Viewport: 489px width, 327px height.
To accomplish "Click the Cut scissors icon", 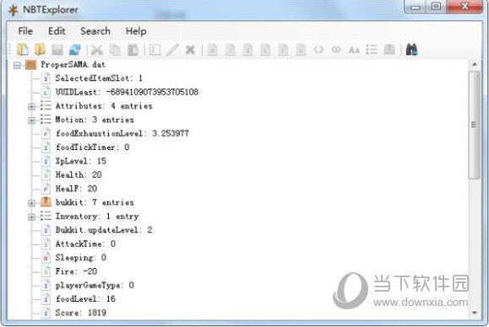I will click(x=97, y=50).
